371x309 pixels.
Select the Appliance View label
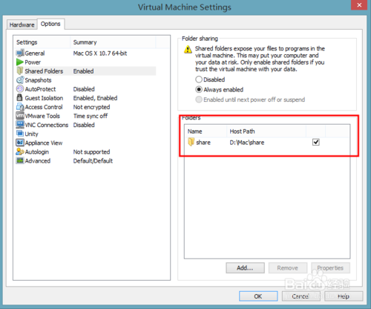pyautogui.click(x=44, y=143)
